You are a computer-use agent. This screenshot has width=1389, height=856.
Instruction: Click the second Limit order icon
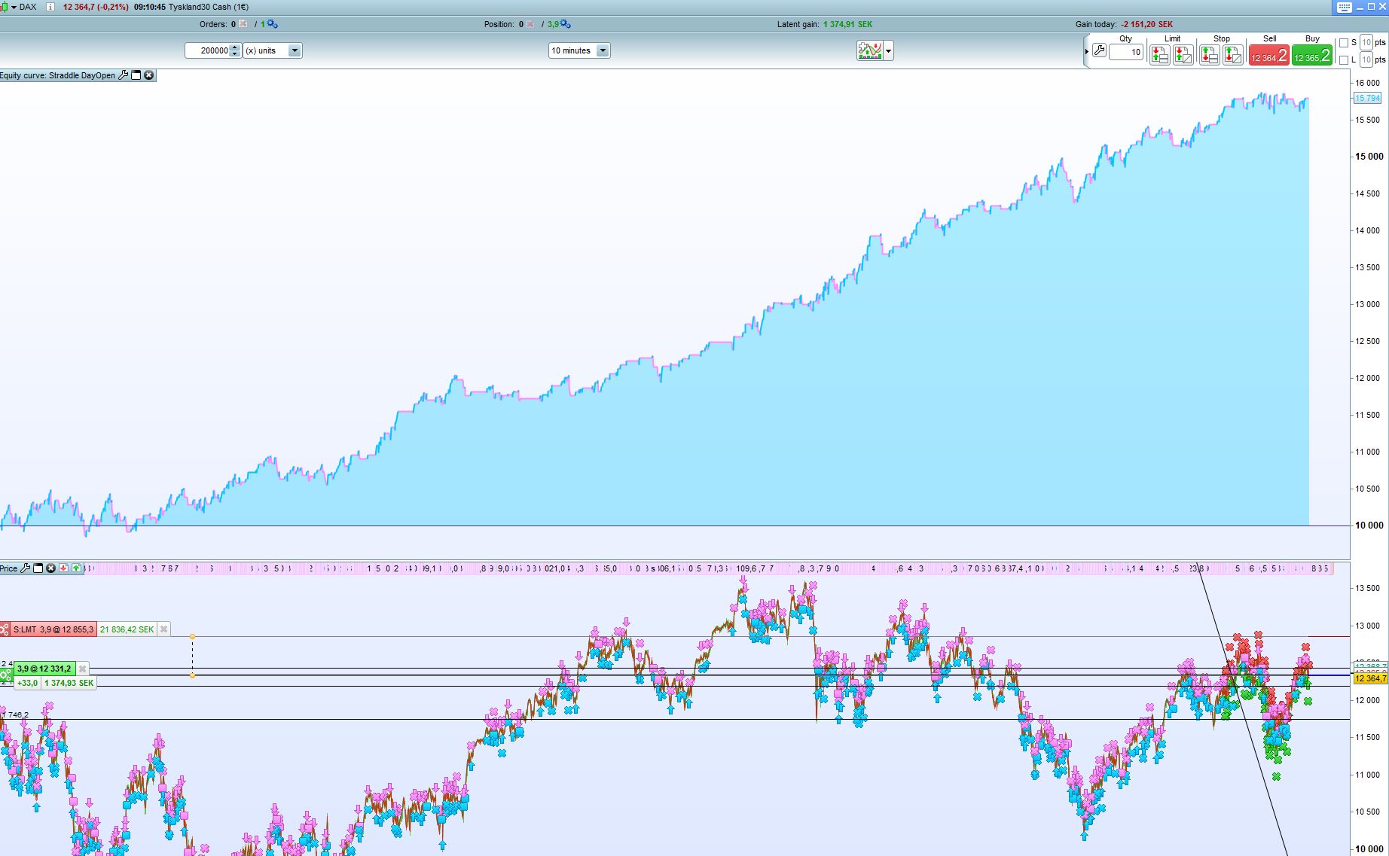[x=1183, y=55]
